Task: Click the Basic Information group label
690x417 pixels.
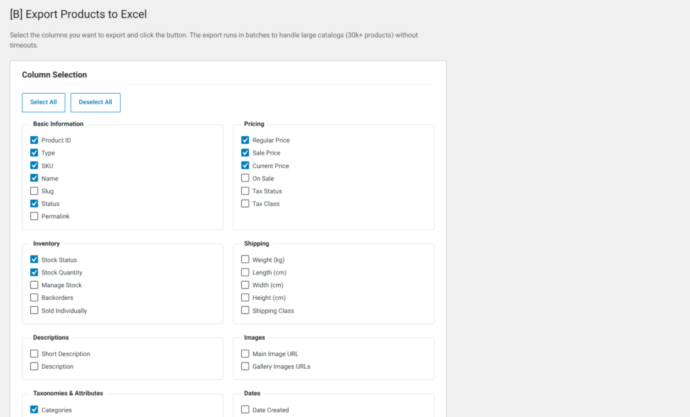Action: pyautogui.click(x=58, y=124)
